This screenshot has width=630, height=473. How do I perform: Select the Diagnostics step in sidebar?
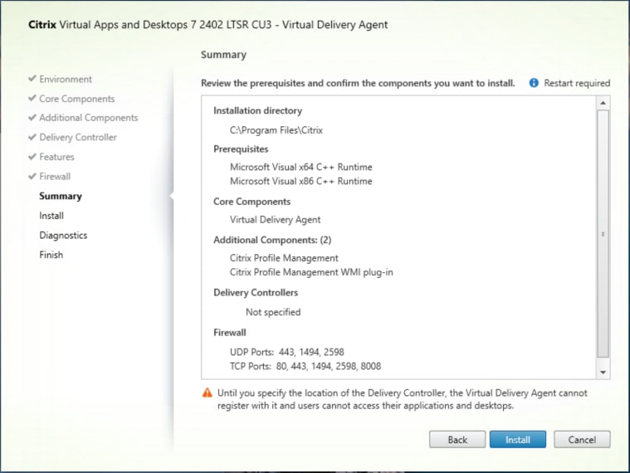click(x=63, y=236)
